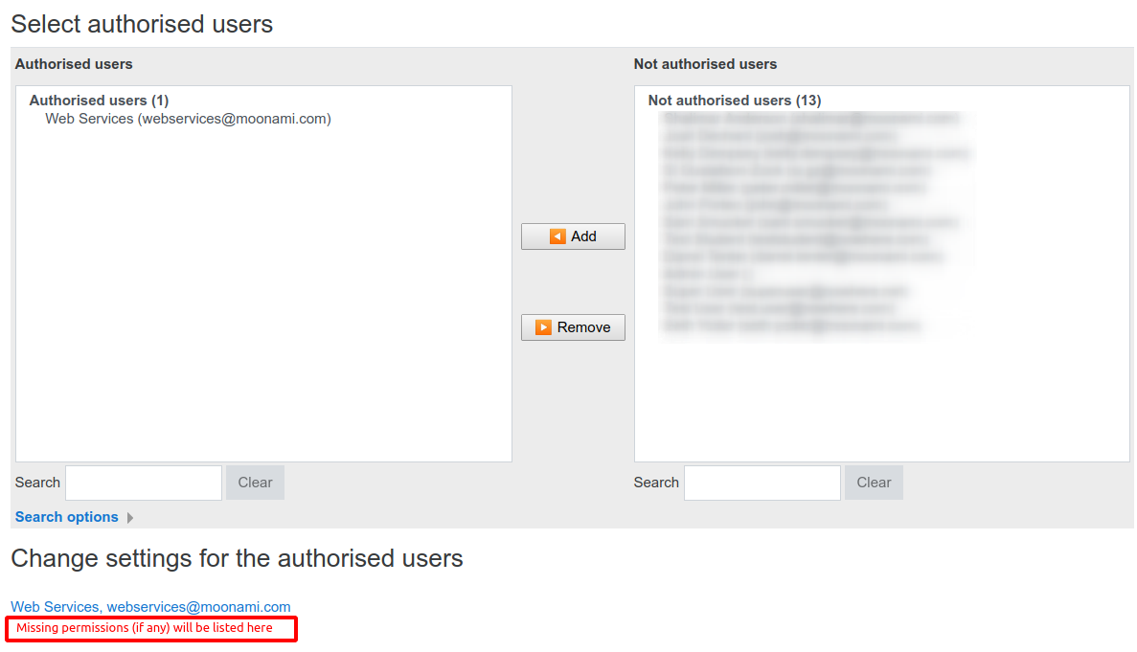Click the Not authorised users panel header bar

pos(705,64)
